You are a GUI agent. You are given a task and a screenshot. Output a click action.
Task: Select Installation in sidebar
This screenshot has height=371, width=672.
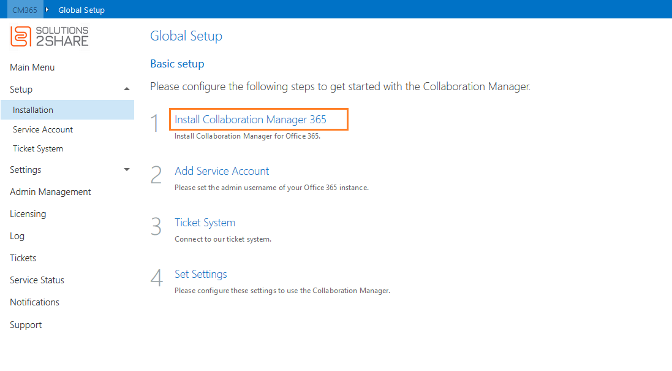coord(33,110)
